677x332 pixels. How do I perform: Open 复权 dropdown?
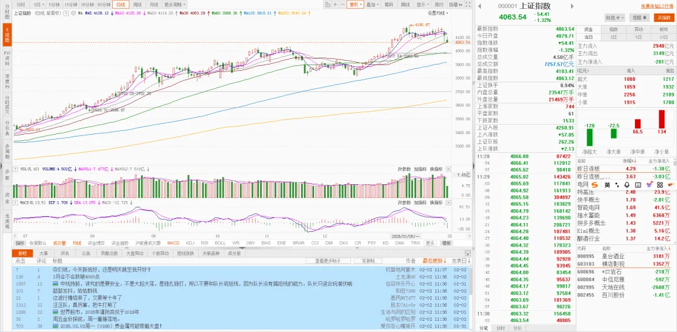click(x=356, y=4)
